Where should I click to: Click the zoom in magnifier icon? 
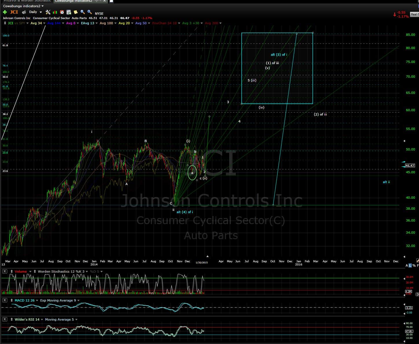point(90,12)
